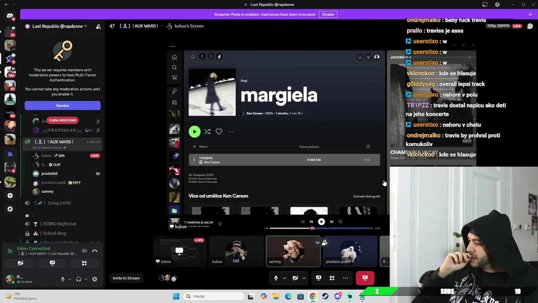Open microphone input options arrow in user panel

[x=70, y=279]
